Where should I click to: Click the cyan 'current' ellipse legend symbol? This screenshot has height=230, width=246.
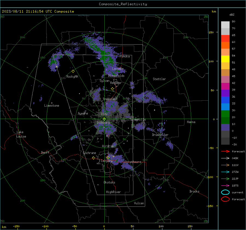click(225, 192)
